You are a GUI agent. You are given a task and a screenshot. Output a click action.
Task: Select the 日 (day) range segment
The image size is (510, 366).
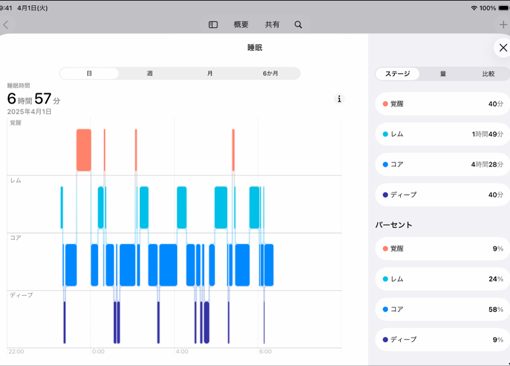tap(89, 74)
